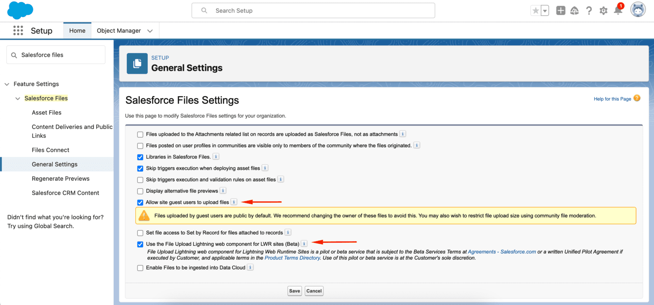This screenshot has width=654, height=305.
Task: Enable Display alternative file previews
Action: pyautogui.click(x=140, y=191)
